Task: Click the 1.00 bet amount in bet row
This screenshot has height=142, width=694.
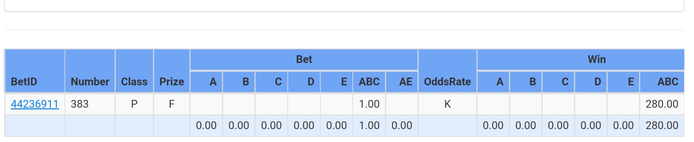Action: coord(369,104)
